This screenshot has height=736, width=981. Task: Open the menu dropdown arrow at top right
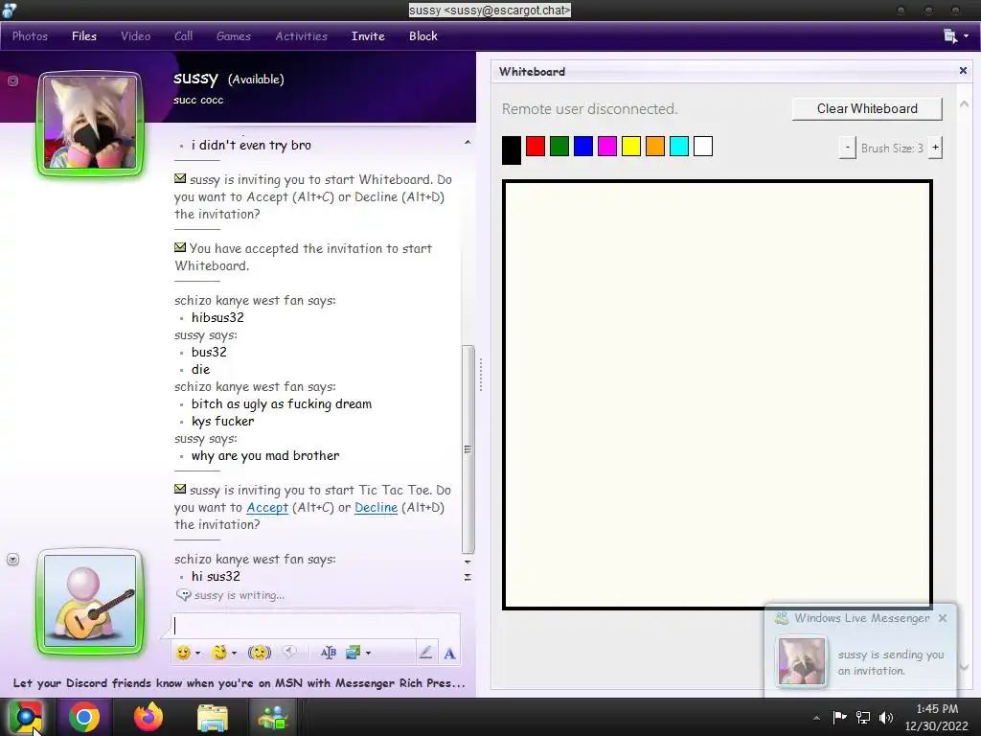tap(966, 36)
